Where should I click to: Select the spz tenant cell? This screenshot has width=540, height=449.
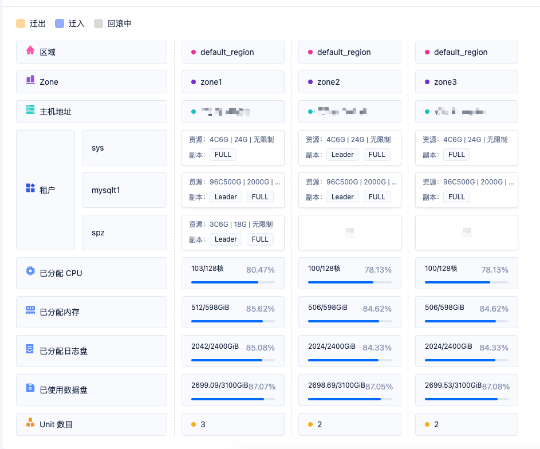click(x=124, y=233)
